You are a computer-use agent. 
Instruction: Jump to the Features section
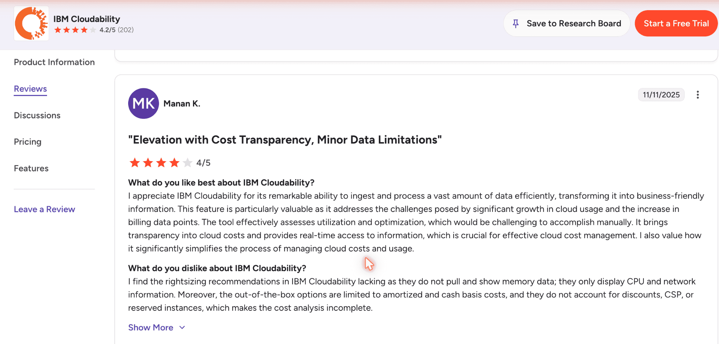click(31, 168)
